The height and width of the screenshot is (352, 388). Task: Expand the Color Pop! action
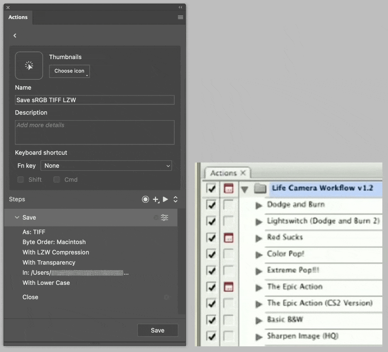(259, 254)
